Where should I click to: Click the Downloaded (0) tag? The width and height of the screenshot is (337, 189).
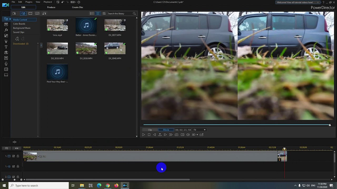click(21, 44)
